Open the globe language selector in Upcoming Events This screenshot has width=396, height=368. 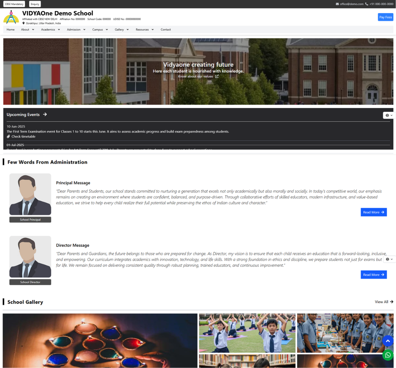[389, 115]
